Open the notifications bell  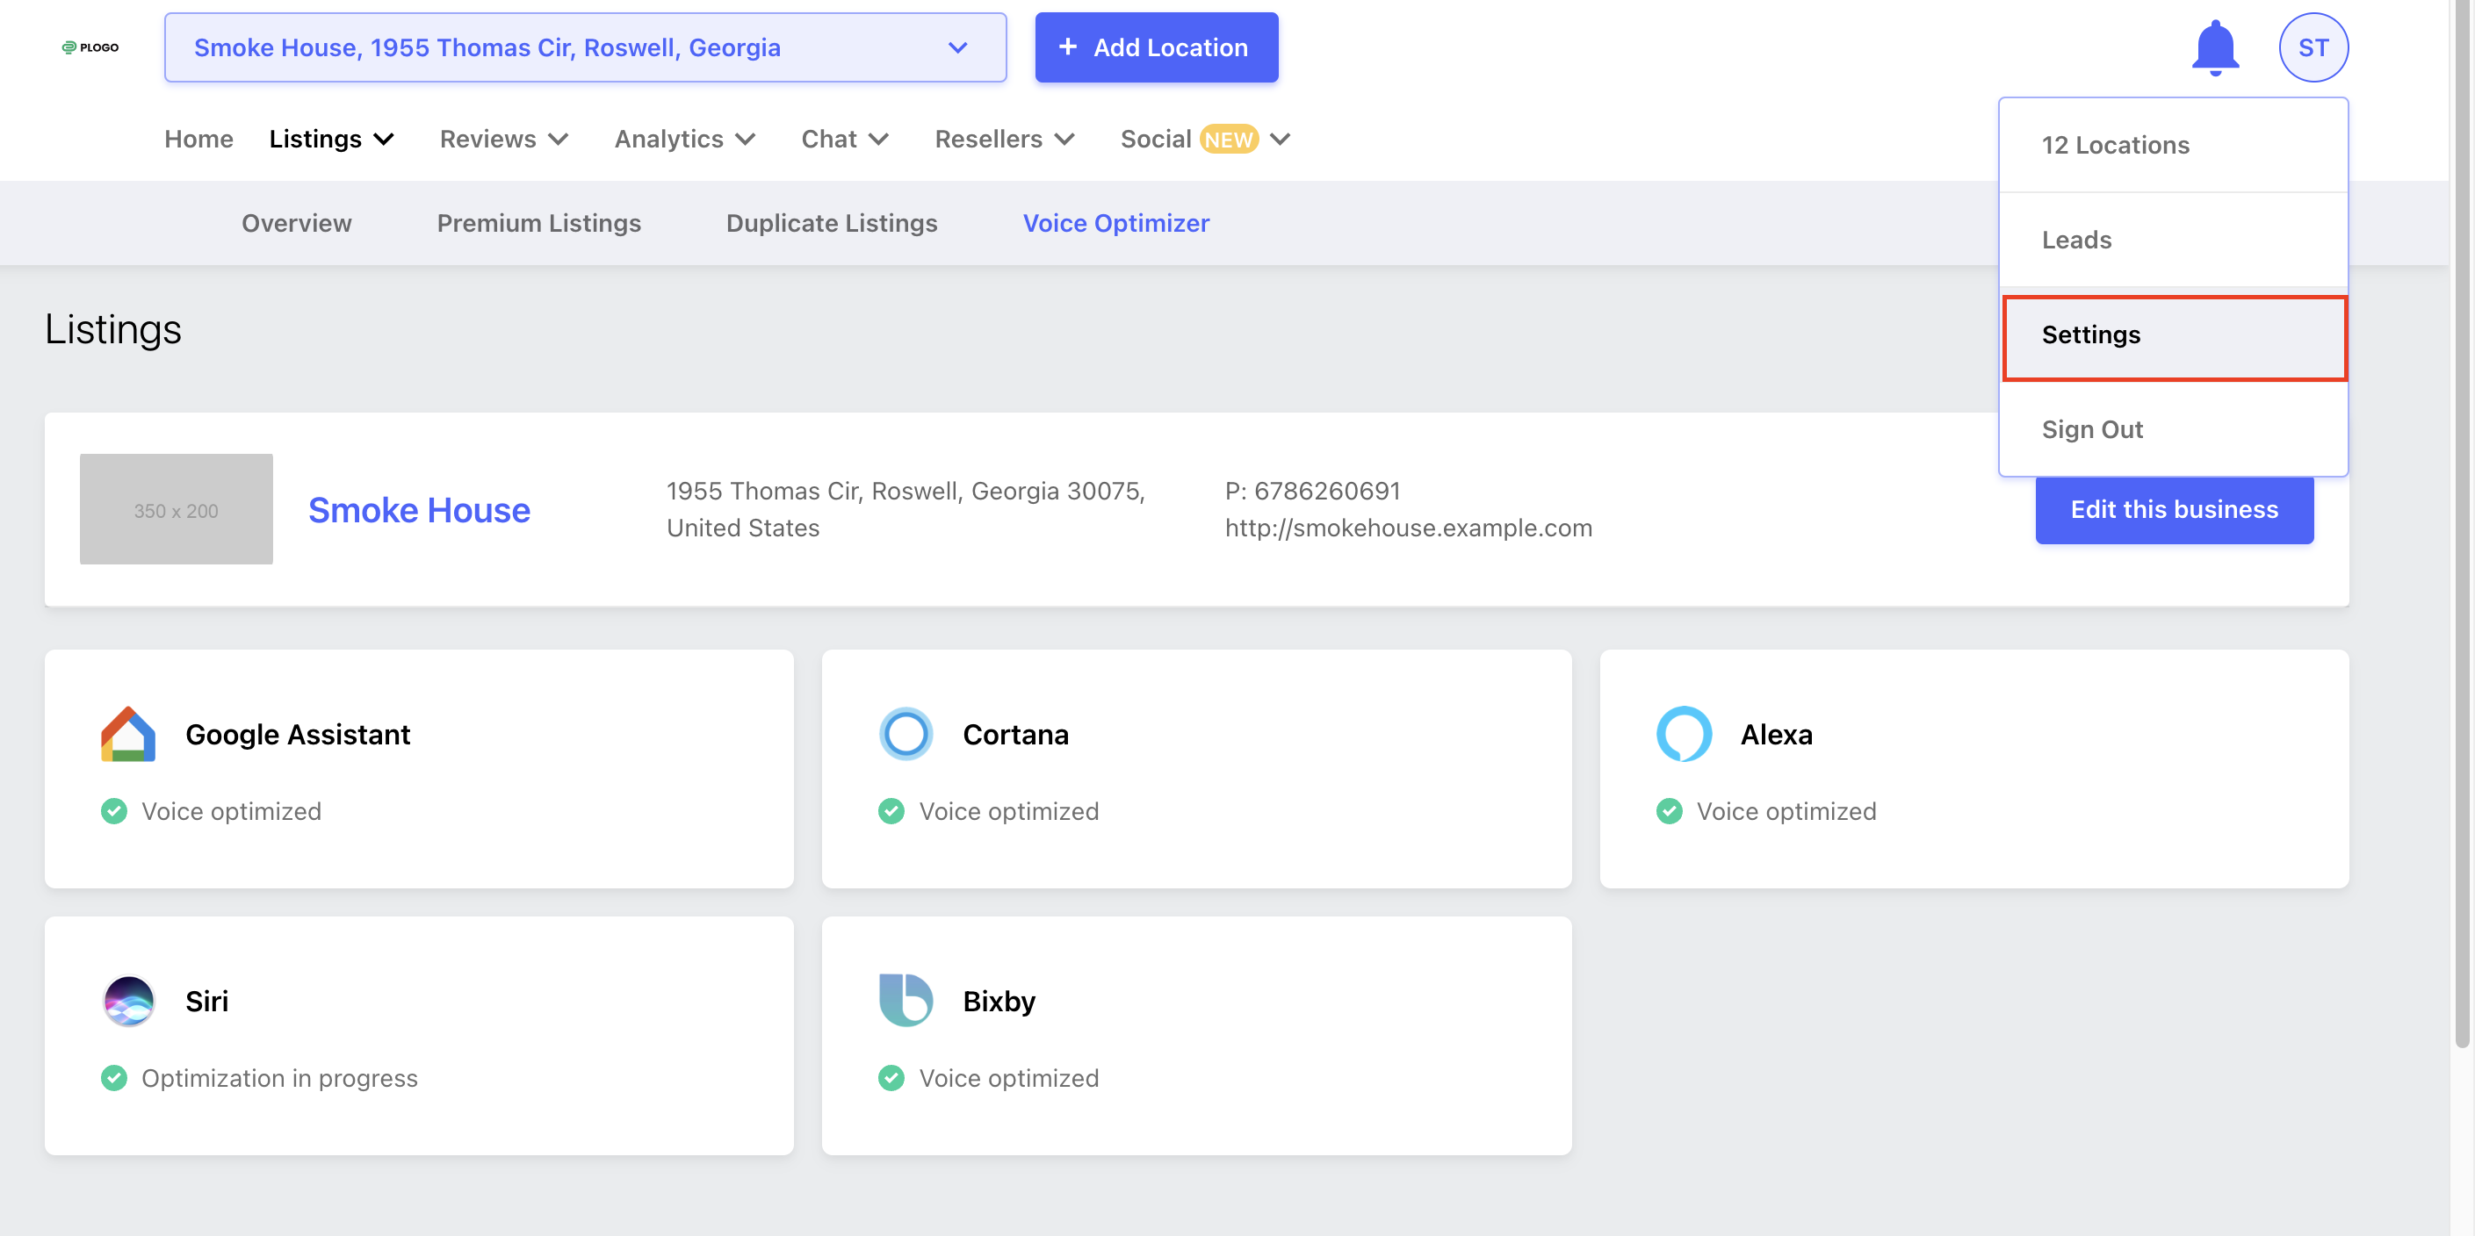click(x=2215, y=47)
